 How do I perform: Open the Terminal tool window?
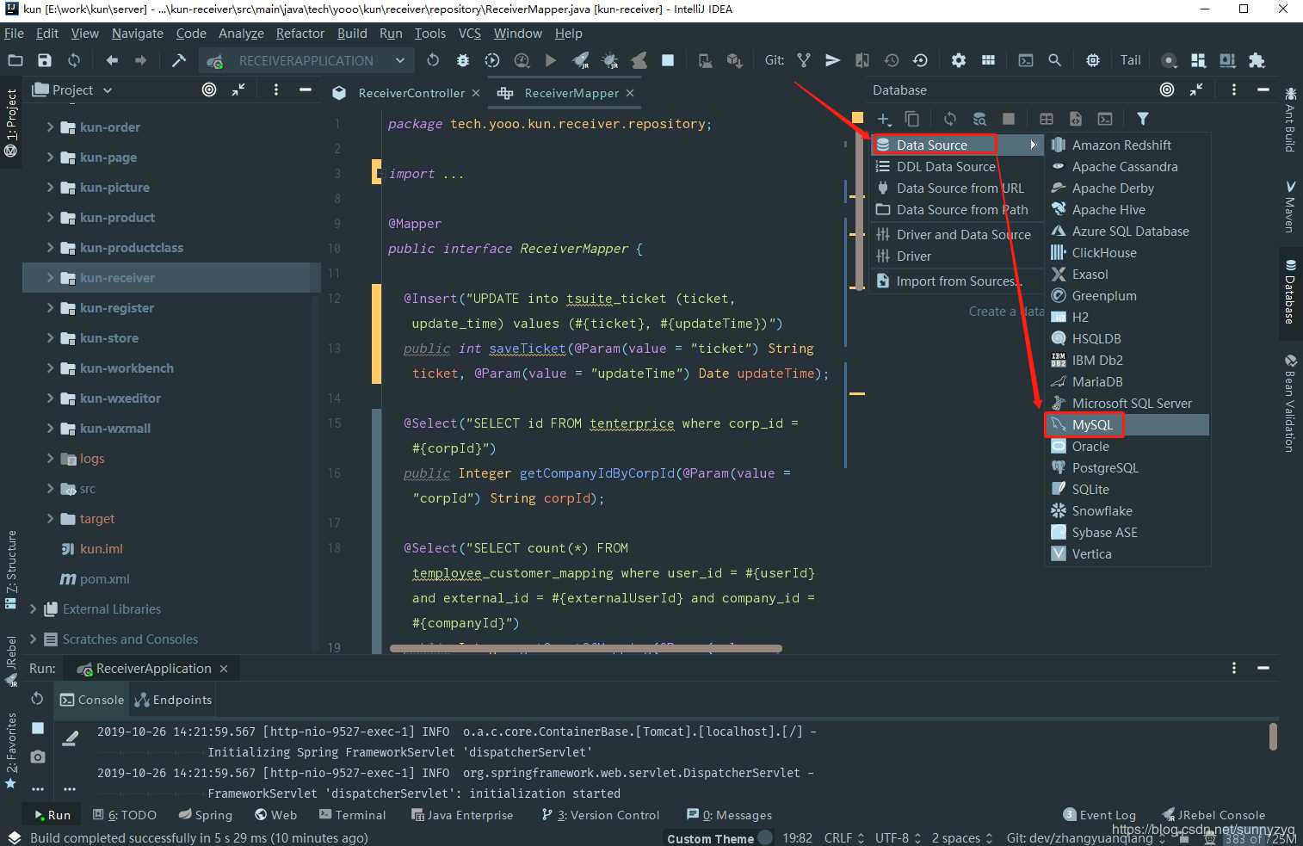pyautogui.click(x=352, y=815)
